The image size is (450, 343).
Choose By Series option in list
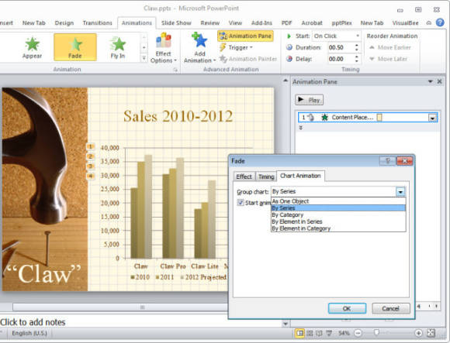(338, 208)
